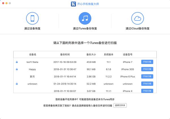Start scan for iPhone 7 backup
170x119 pixels.
(147, 62)
